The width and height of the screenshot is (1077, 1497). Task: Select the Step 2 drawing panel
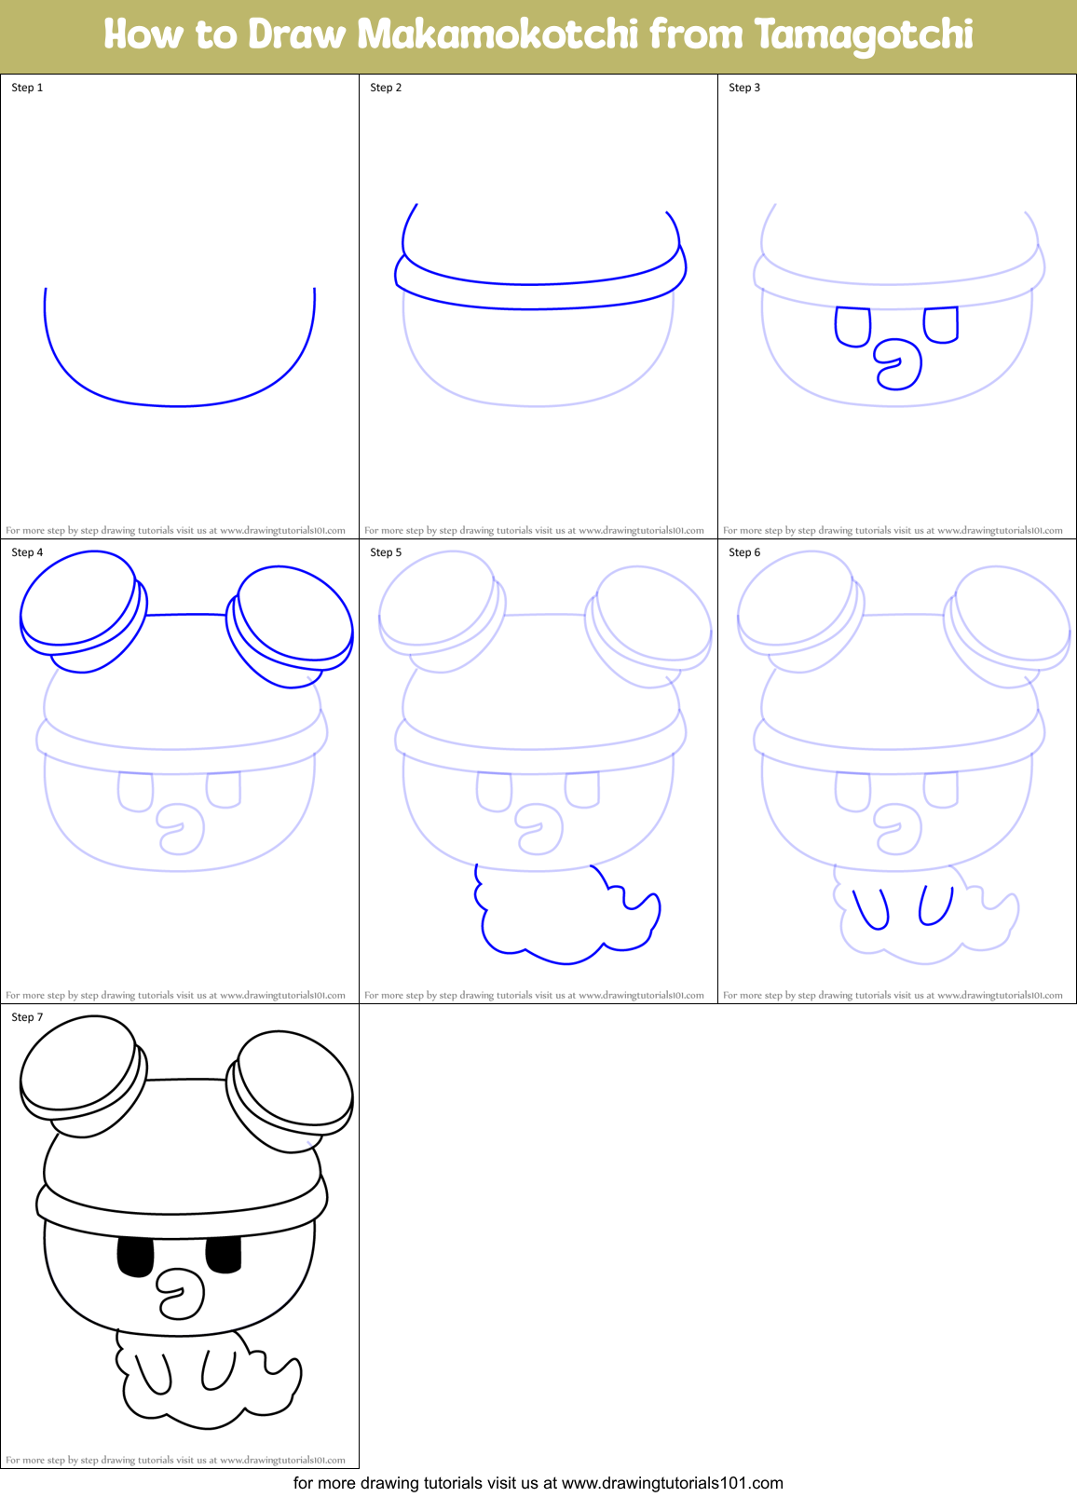(538, 306)
